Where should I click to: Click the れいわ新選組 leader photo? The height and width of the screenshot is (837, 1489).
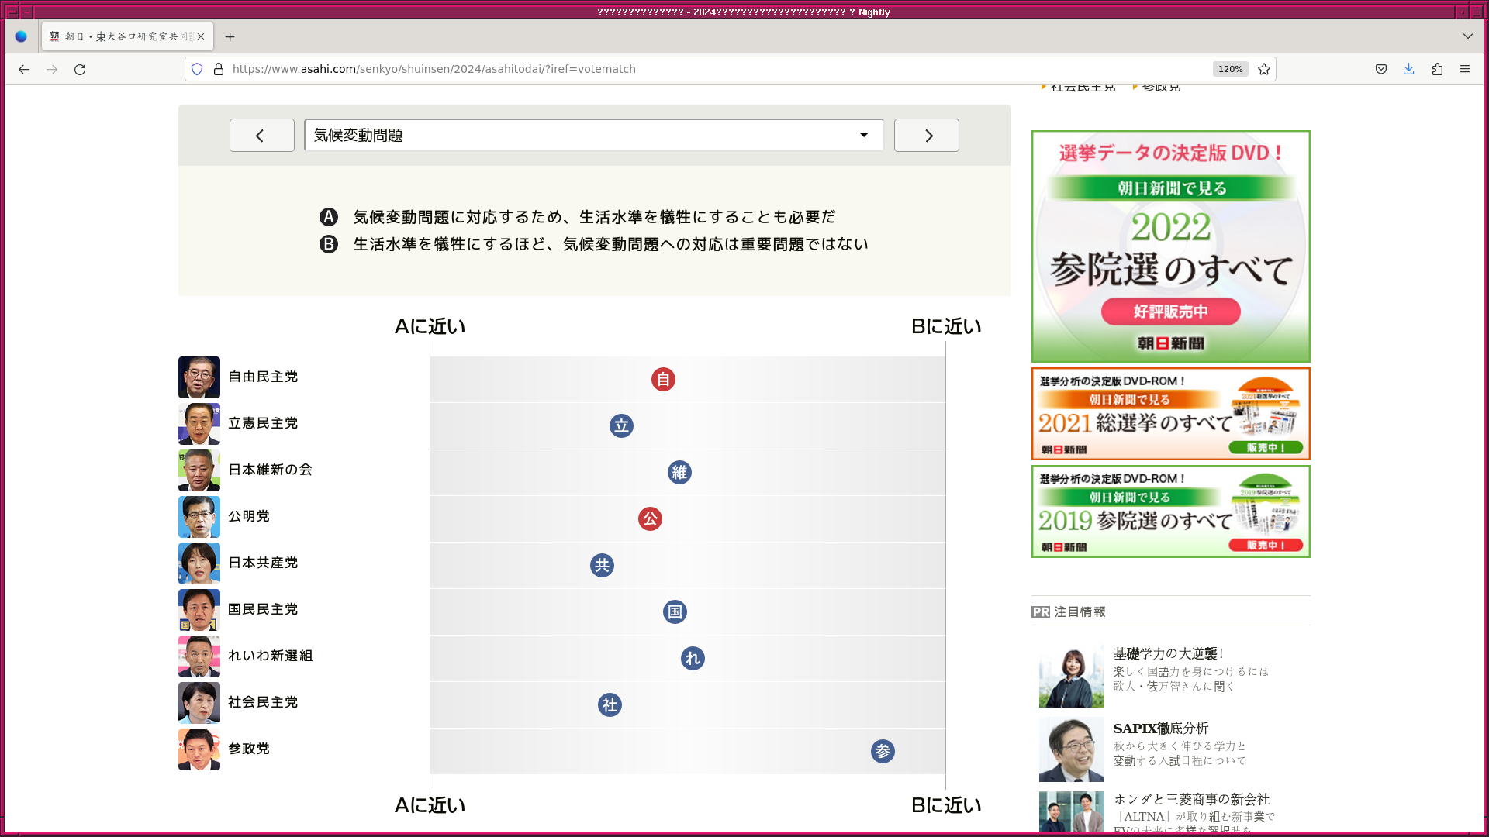pos(199,656)
